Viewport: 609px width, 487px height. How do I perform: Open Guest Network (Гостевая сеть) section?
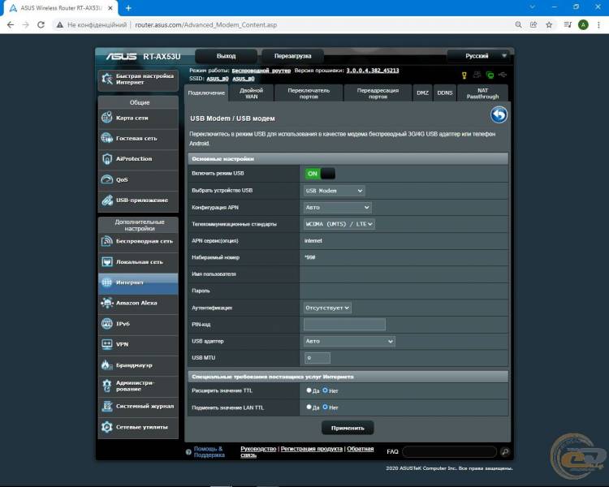point(138,138)
